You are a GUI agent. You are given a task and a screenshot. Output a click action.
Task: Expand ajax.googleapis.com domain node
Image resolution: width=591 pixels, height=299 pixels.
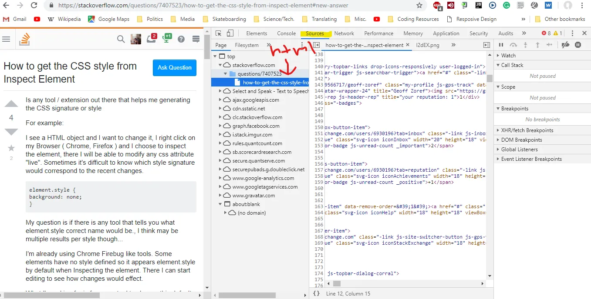[x=221, y=100]
